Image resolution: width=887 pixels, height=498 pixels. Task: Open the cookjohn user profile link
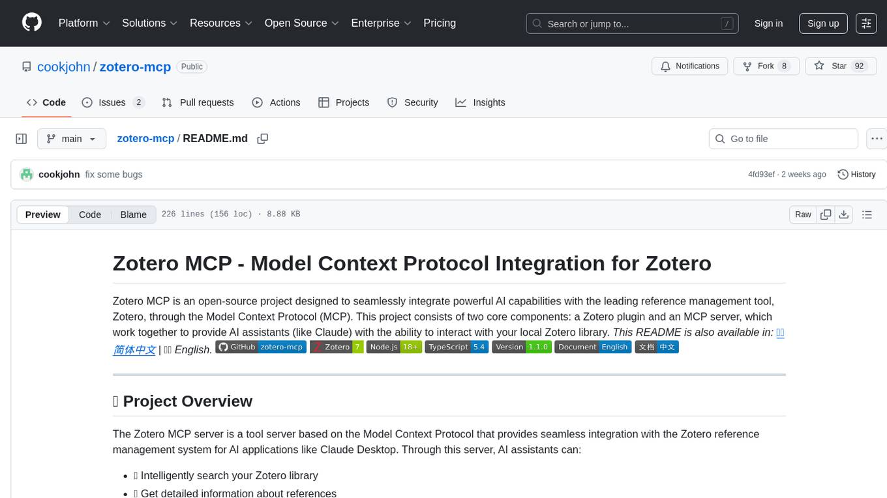coord(64,66)
